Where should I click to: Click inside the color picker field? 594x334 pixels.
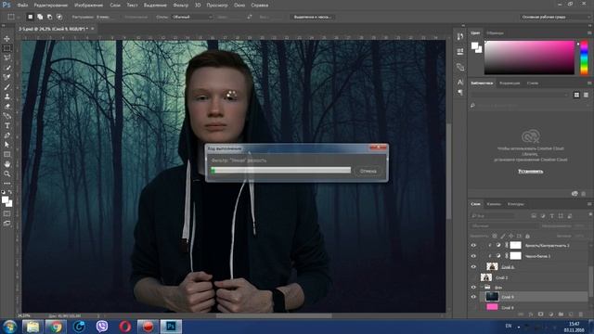point(529,58)
